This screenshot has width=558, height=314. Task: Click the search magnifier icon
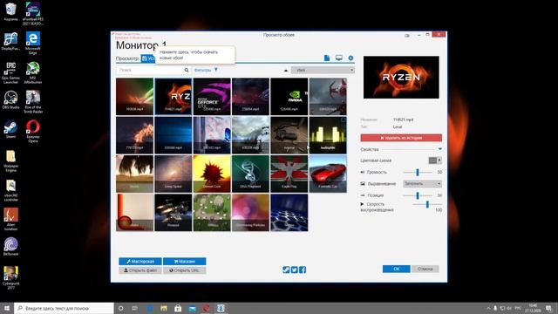pyautogui.click(x=187, y=70)
